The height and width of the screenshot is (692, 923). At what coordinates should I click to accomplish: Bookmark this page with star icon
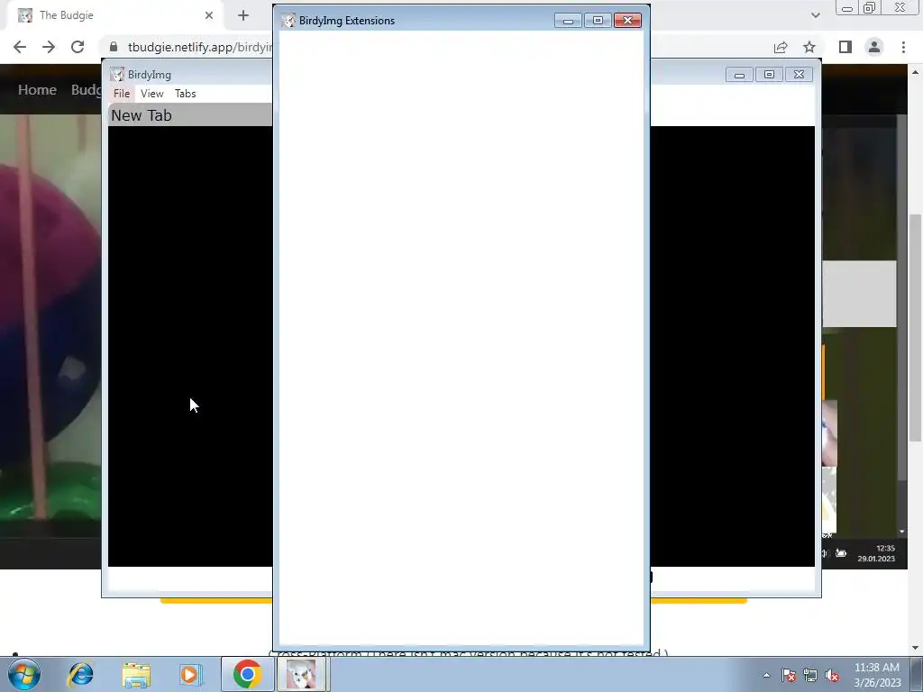[809, 47]
